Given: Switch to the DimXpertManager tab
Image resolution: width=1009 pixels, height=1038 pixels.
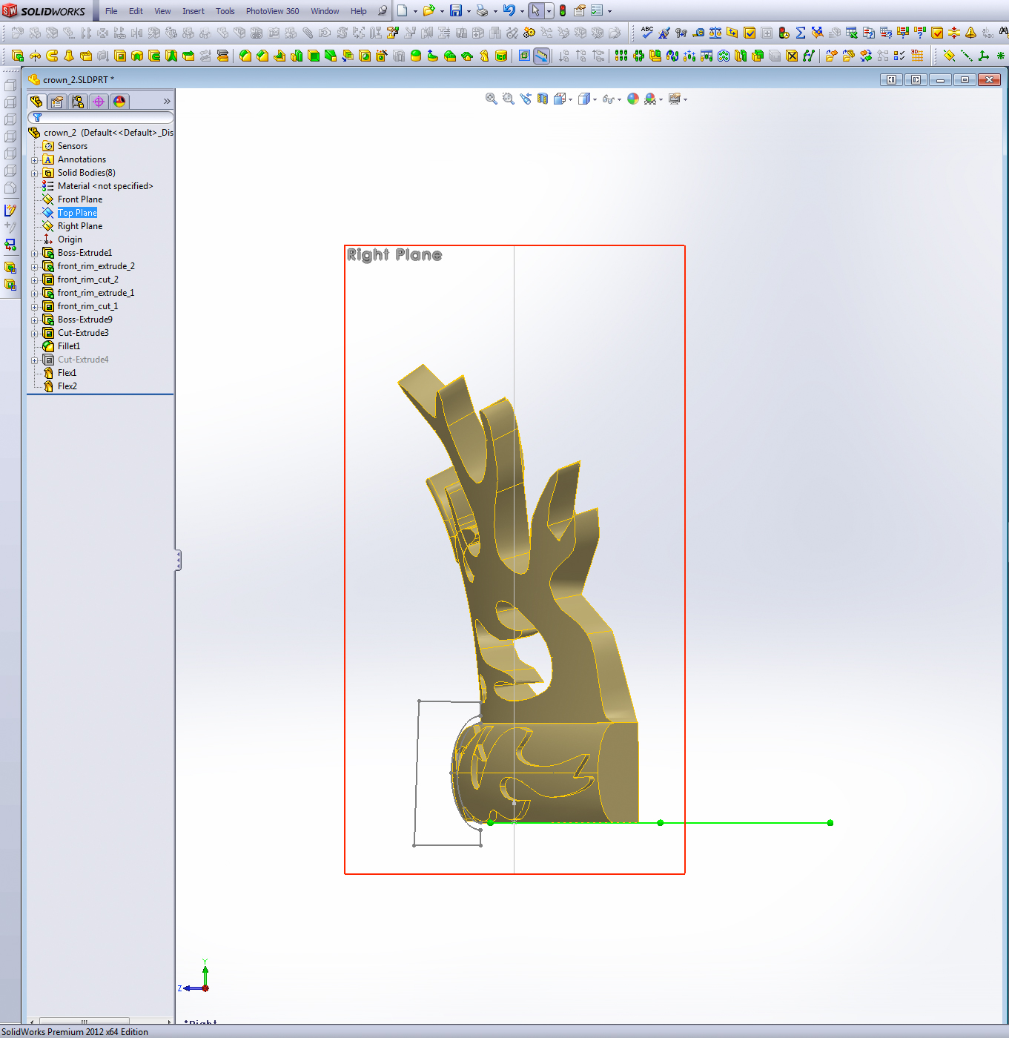Looking at the screenshot, I should click(99, 102).
